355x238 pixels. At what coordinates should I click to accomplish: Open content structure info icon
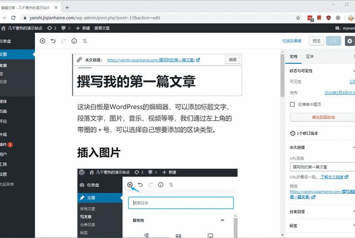pos(74,41)
